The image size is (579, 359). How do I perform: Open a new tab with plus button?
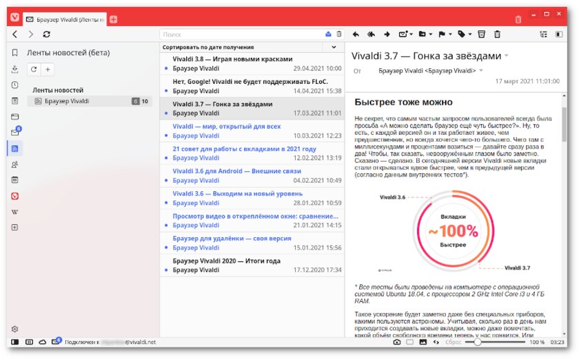click(x=113, y=19)
